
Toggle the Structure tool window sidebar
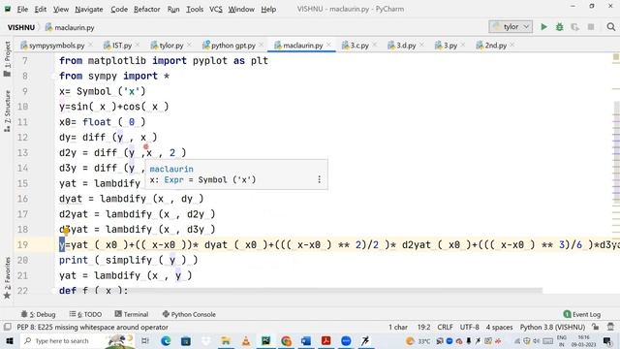pyautogui.click(x=7, y=111)
